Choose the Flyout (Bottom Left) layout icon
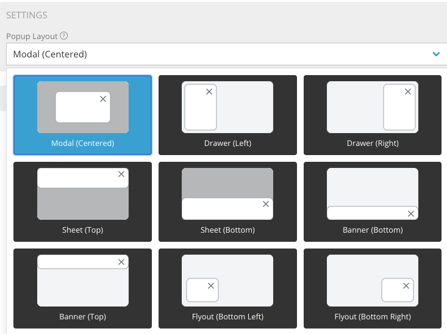This screenshot has height=334, width=447. click(x=227, y=280)
